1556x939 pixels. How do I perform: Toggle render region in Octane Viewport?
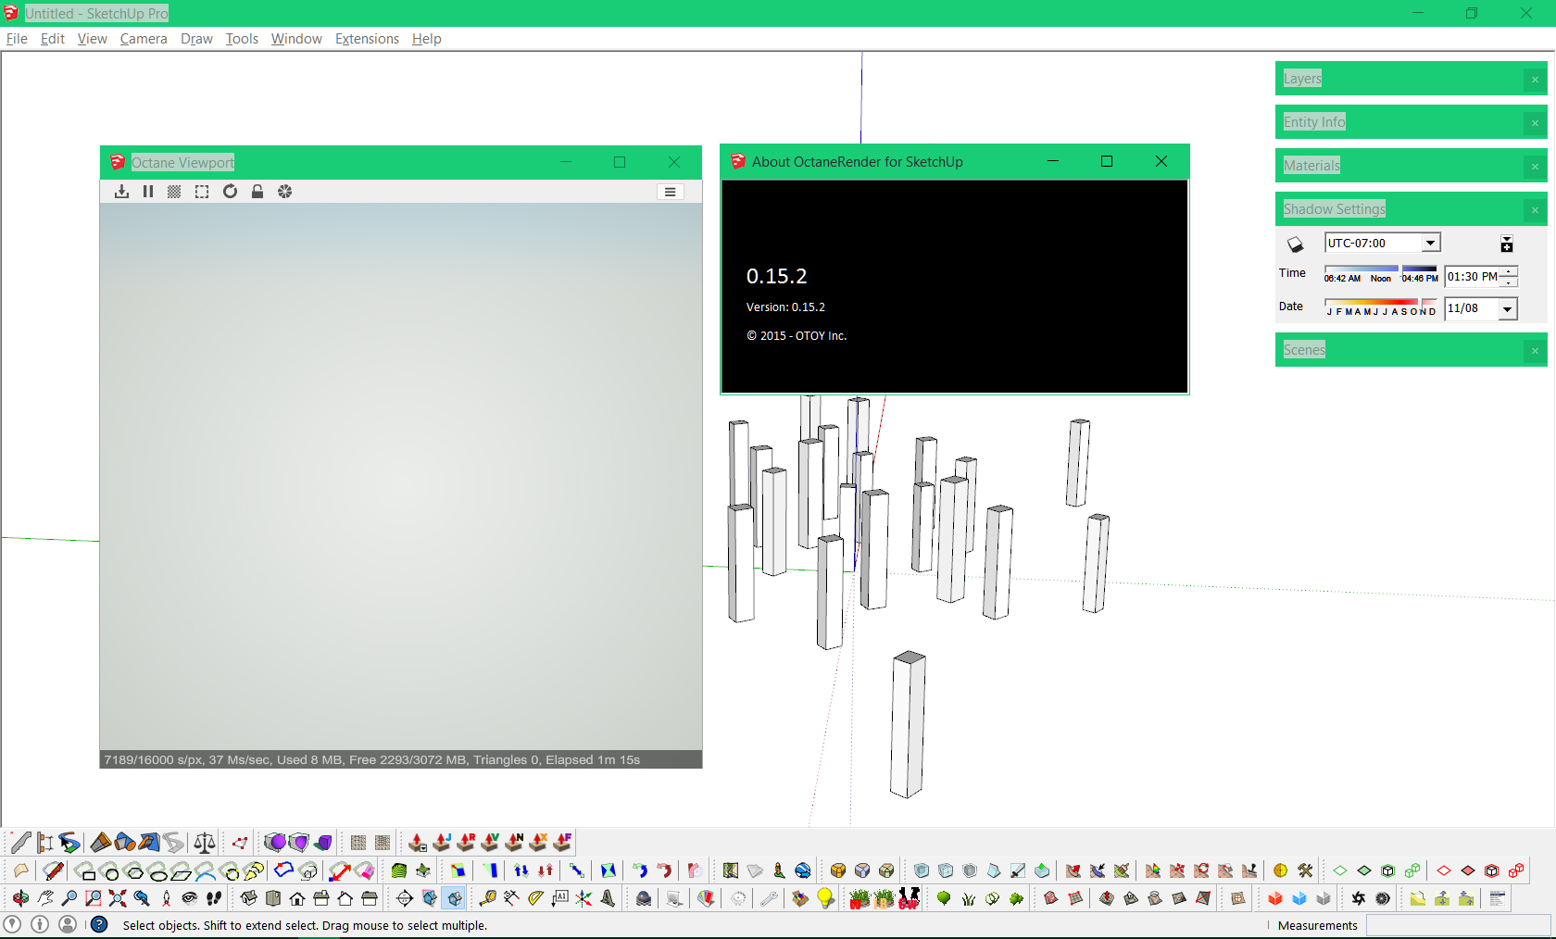click(202, 192)
